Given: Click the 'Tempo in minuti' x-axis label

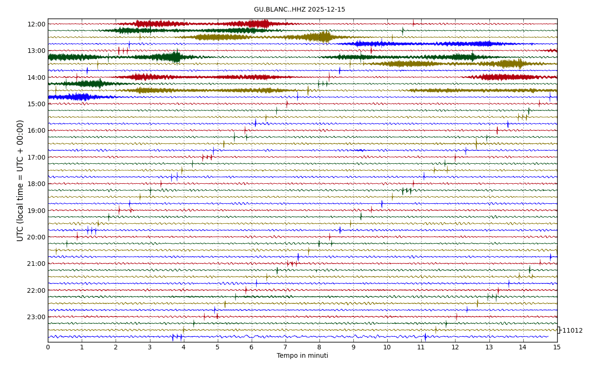Looking at the screenshot, I should pos(302,356).
